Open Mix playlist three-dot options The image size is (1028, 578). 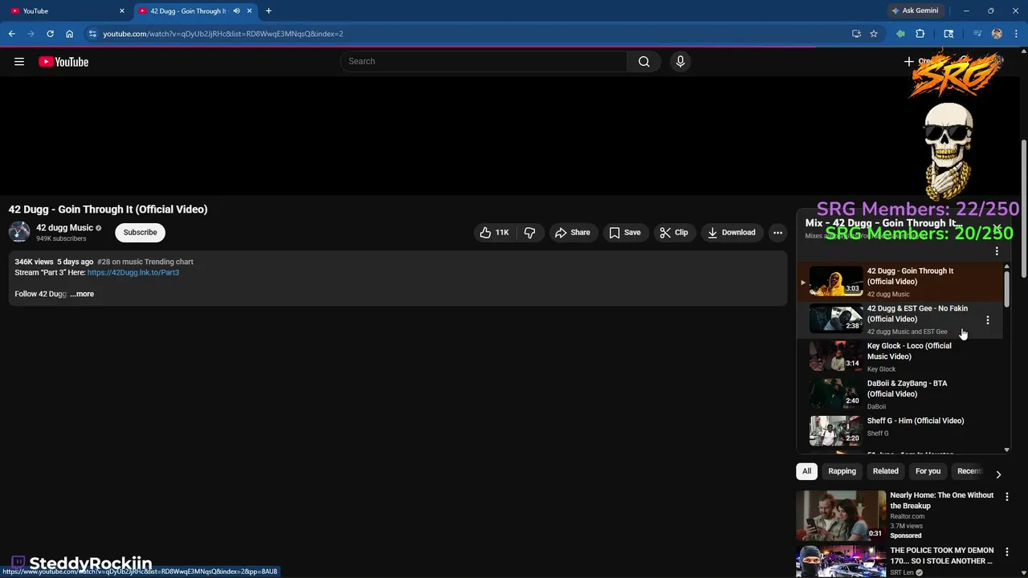997,251
